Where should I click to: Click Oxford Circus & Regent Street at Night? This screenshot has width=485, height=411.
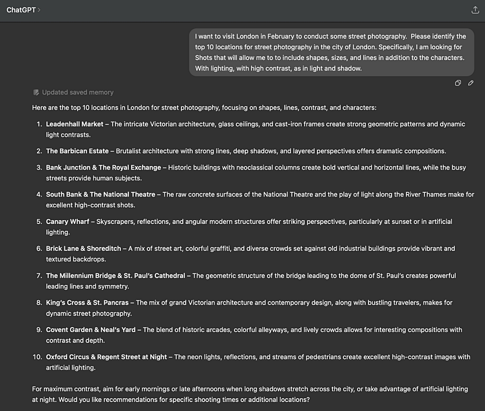coord(107,357)
